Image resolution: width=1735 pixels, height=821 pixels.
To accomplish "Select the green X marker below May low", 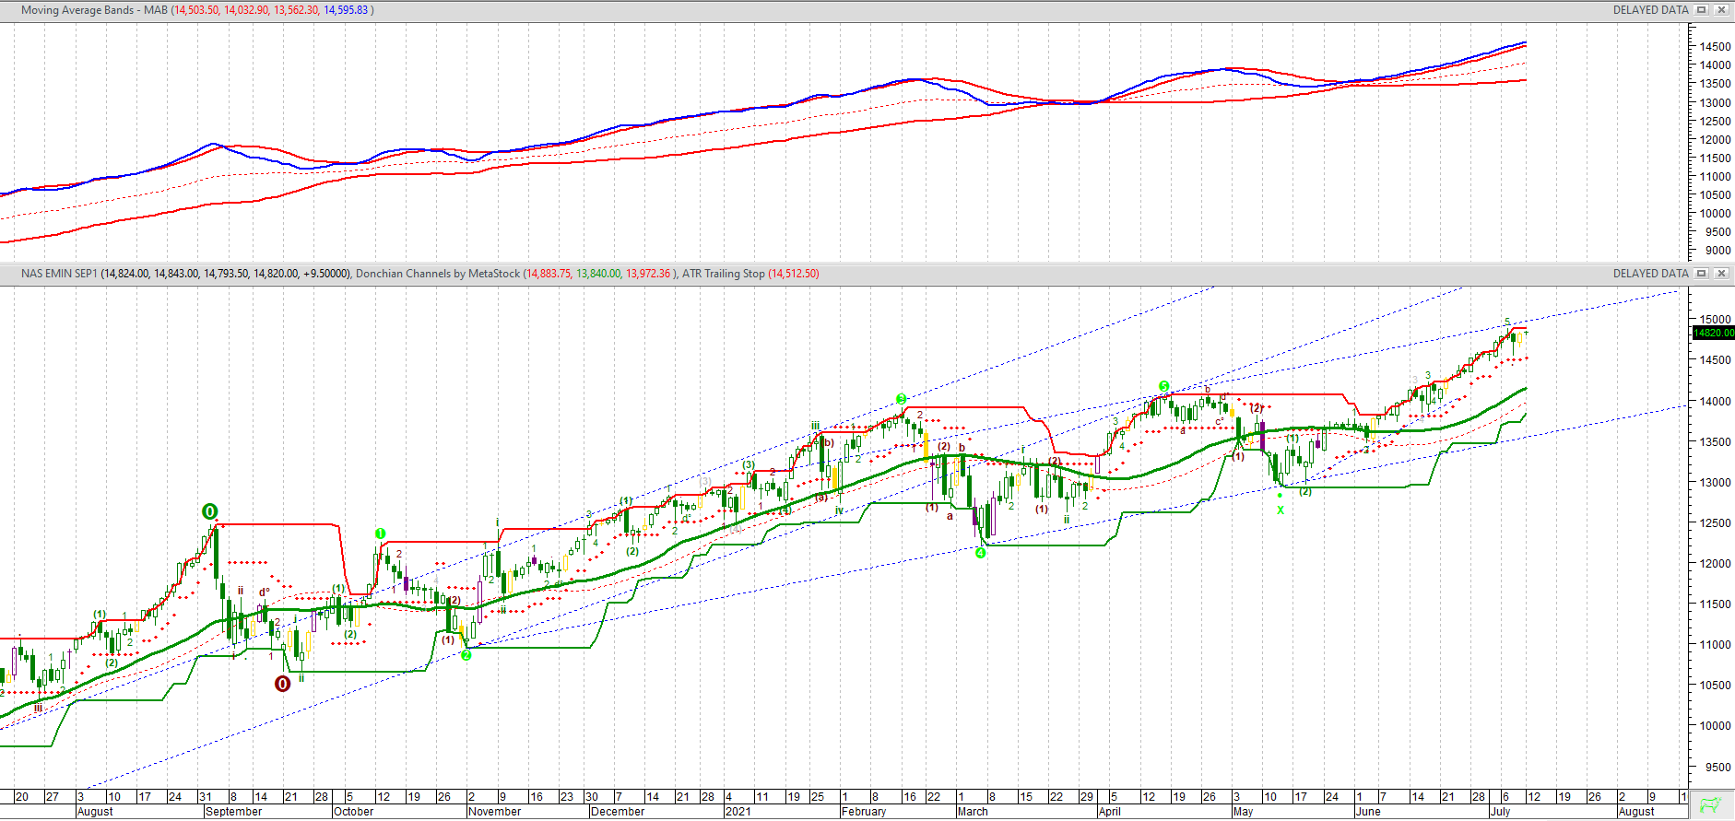I will pos(1280,510).
